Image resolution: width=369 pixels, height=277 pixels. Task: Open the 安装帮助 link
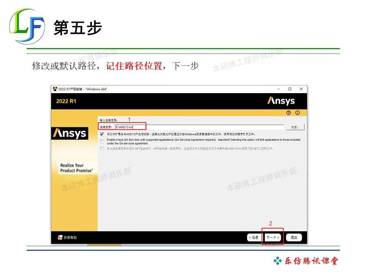pyautogui.click(x=70, y=237)
